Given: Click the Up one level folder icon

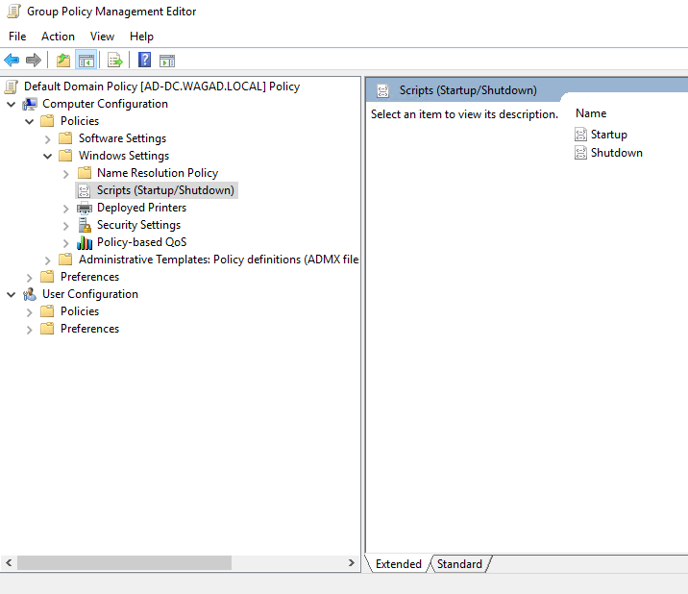Looking at the screenshot, I should pyautogui.click(x=63, y=61).
